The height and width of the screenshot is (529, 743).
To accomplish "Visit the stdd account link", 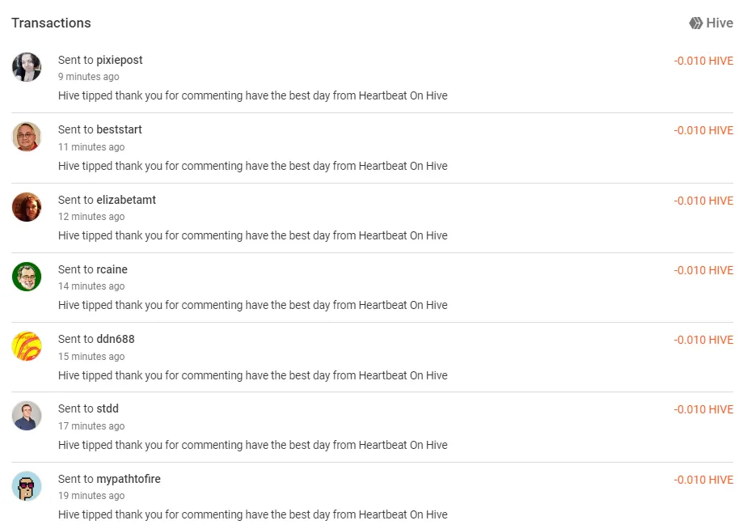I will [108, 408].
